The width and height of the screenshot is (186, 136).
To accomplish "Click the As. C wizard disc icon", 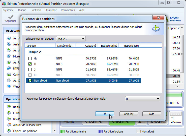I will click(9, 81).
